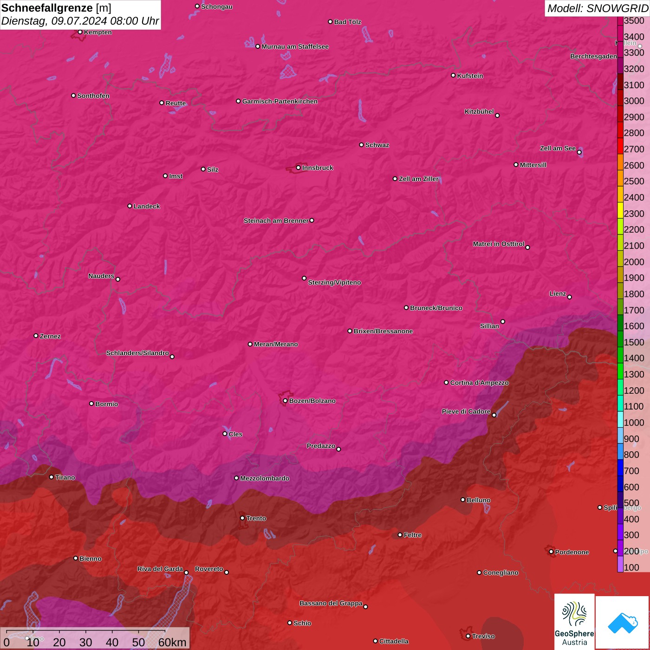Viewport: 650px width, 650px height.
Task: Pick the Landeck marker dot
Action: click(x=130, y=206)
